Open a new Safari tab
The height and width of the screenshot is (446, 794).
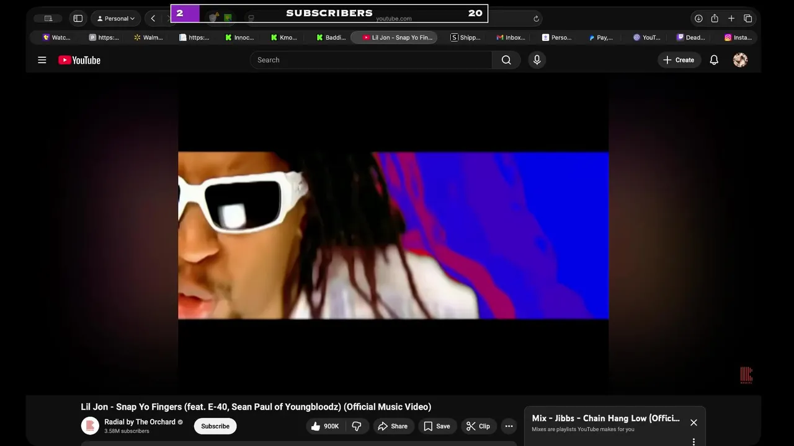click(x=731, y=19)
